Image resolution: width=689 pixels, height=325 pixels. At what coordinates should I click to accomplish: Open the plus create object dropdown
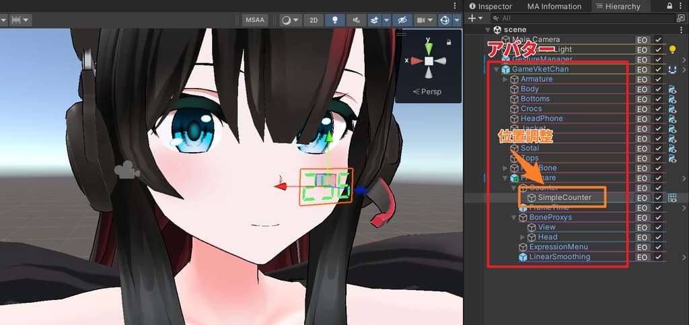tap(476, 18)
